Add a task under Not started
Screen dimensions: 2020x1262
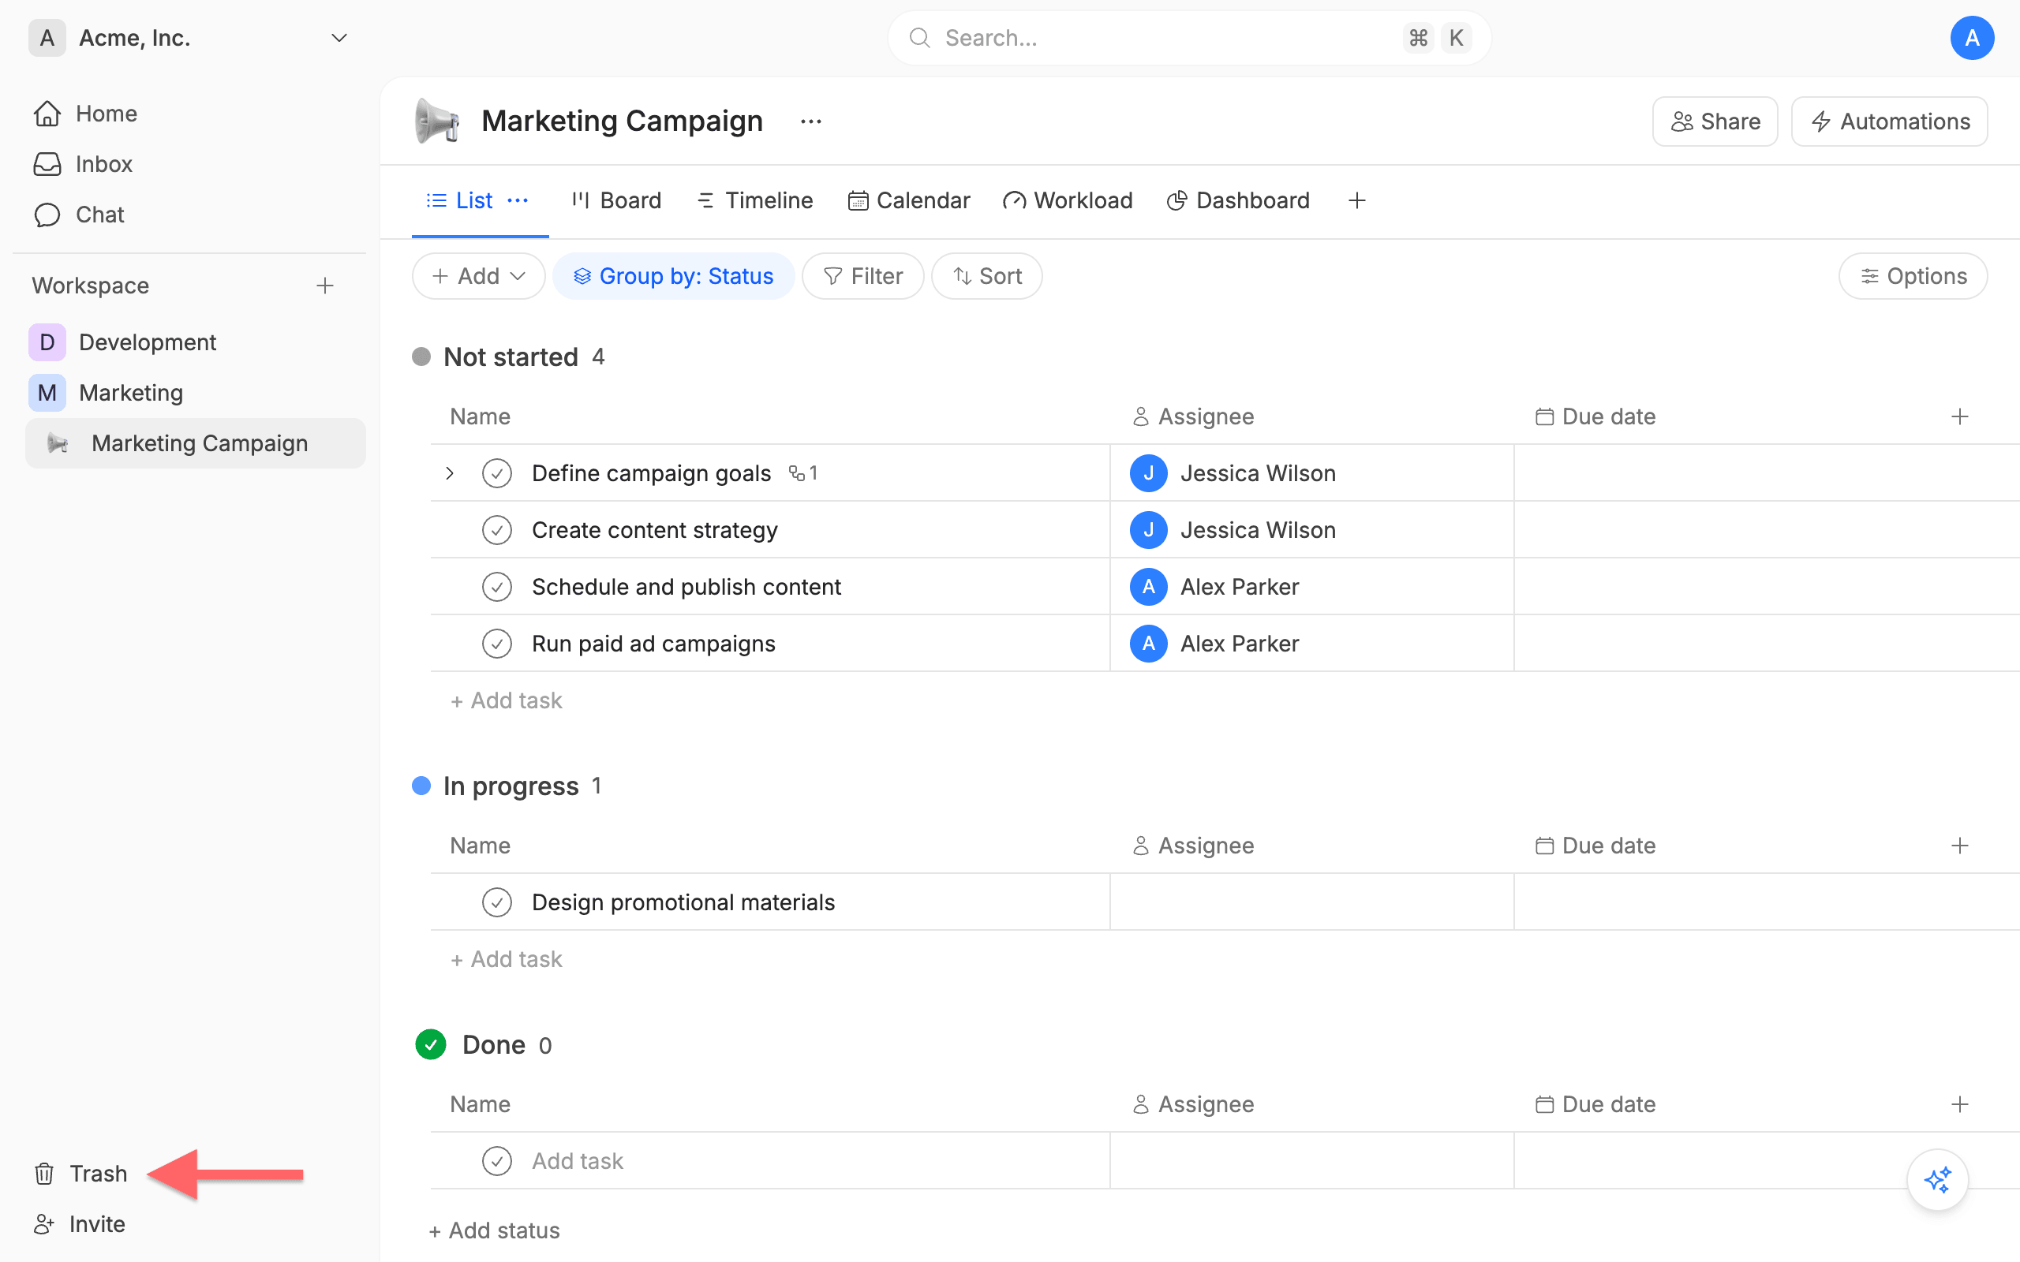point(506,700)
